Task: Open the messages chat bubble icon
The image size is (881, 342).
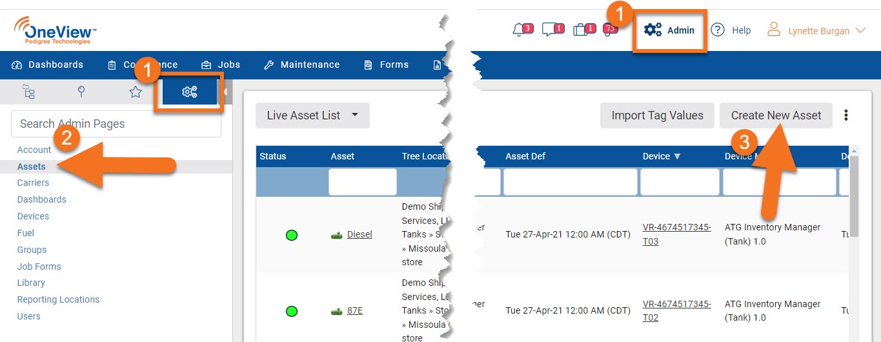Action: pyautogui.click(x=549, y=30)
